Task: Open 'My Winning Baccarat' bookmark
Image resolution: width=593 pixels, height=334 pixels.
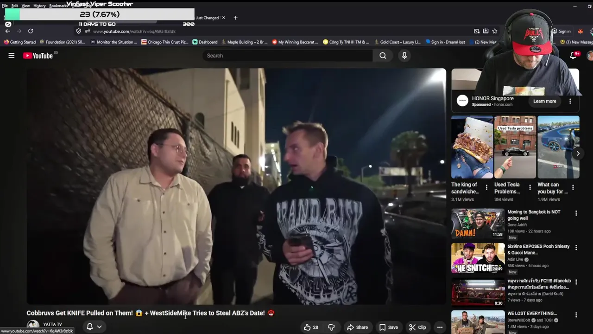Action: (295, 42)
